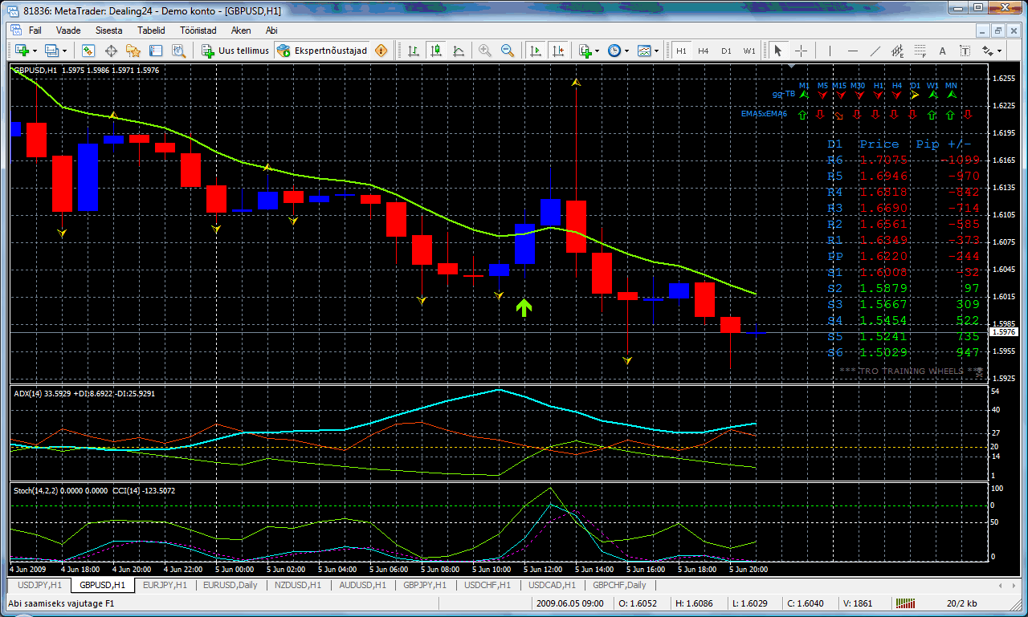
Task: Switch to the USDJPY,H1 chart tab
Action: [x=39, y=585]
